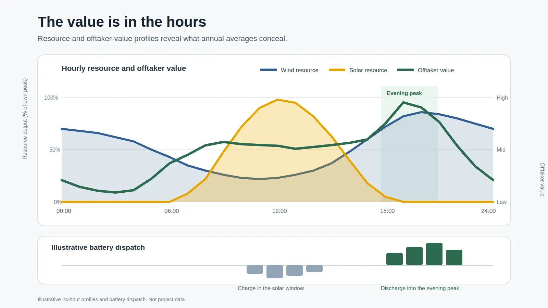Click the 'High' right-axis label
548x308 pixels.
pos(502,98)
